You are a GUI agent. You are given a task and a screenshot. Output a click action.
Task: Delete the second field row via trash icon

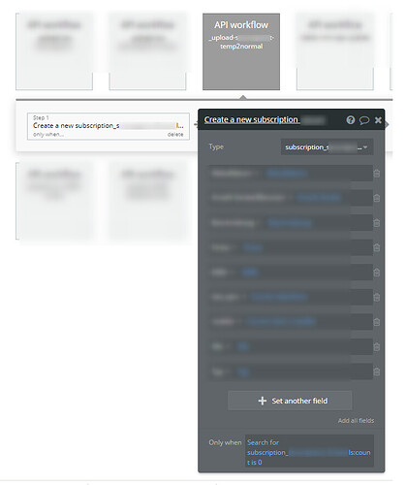click(x=377, y=198)
